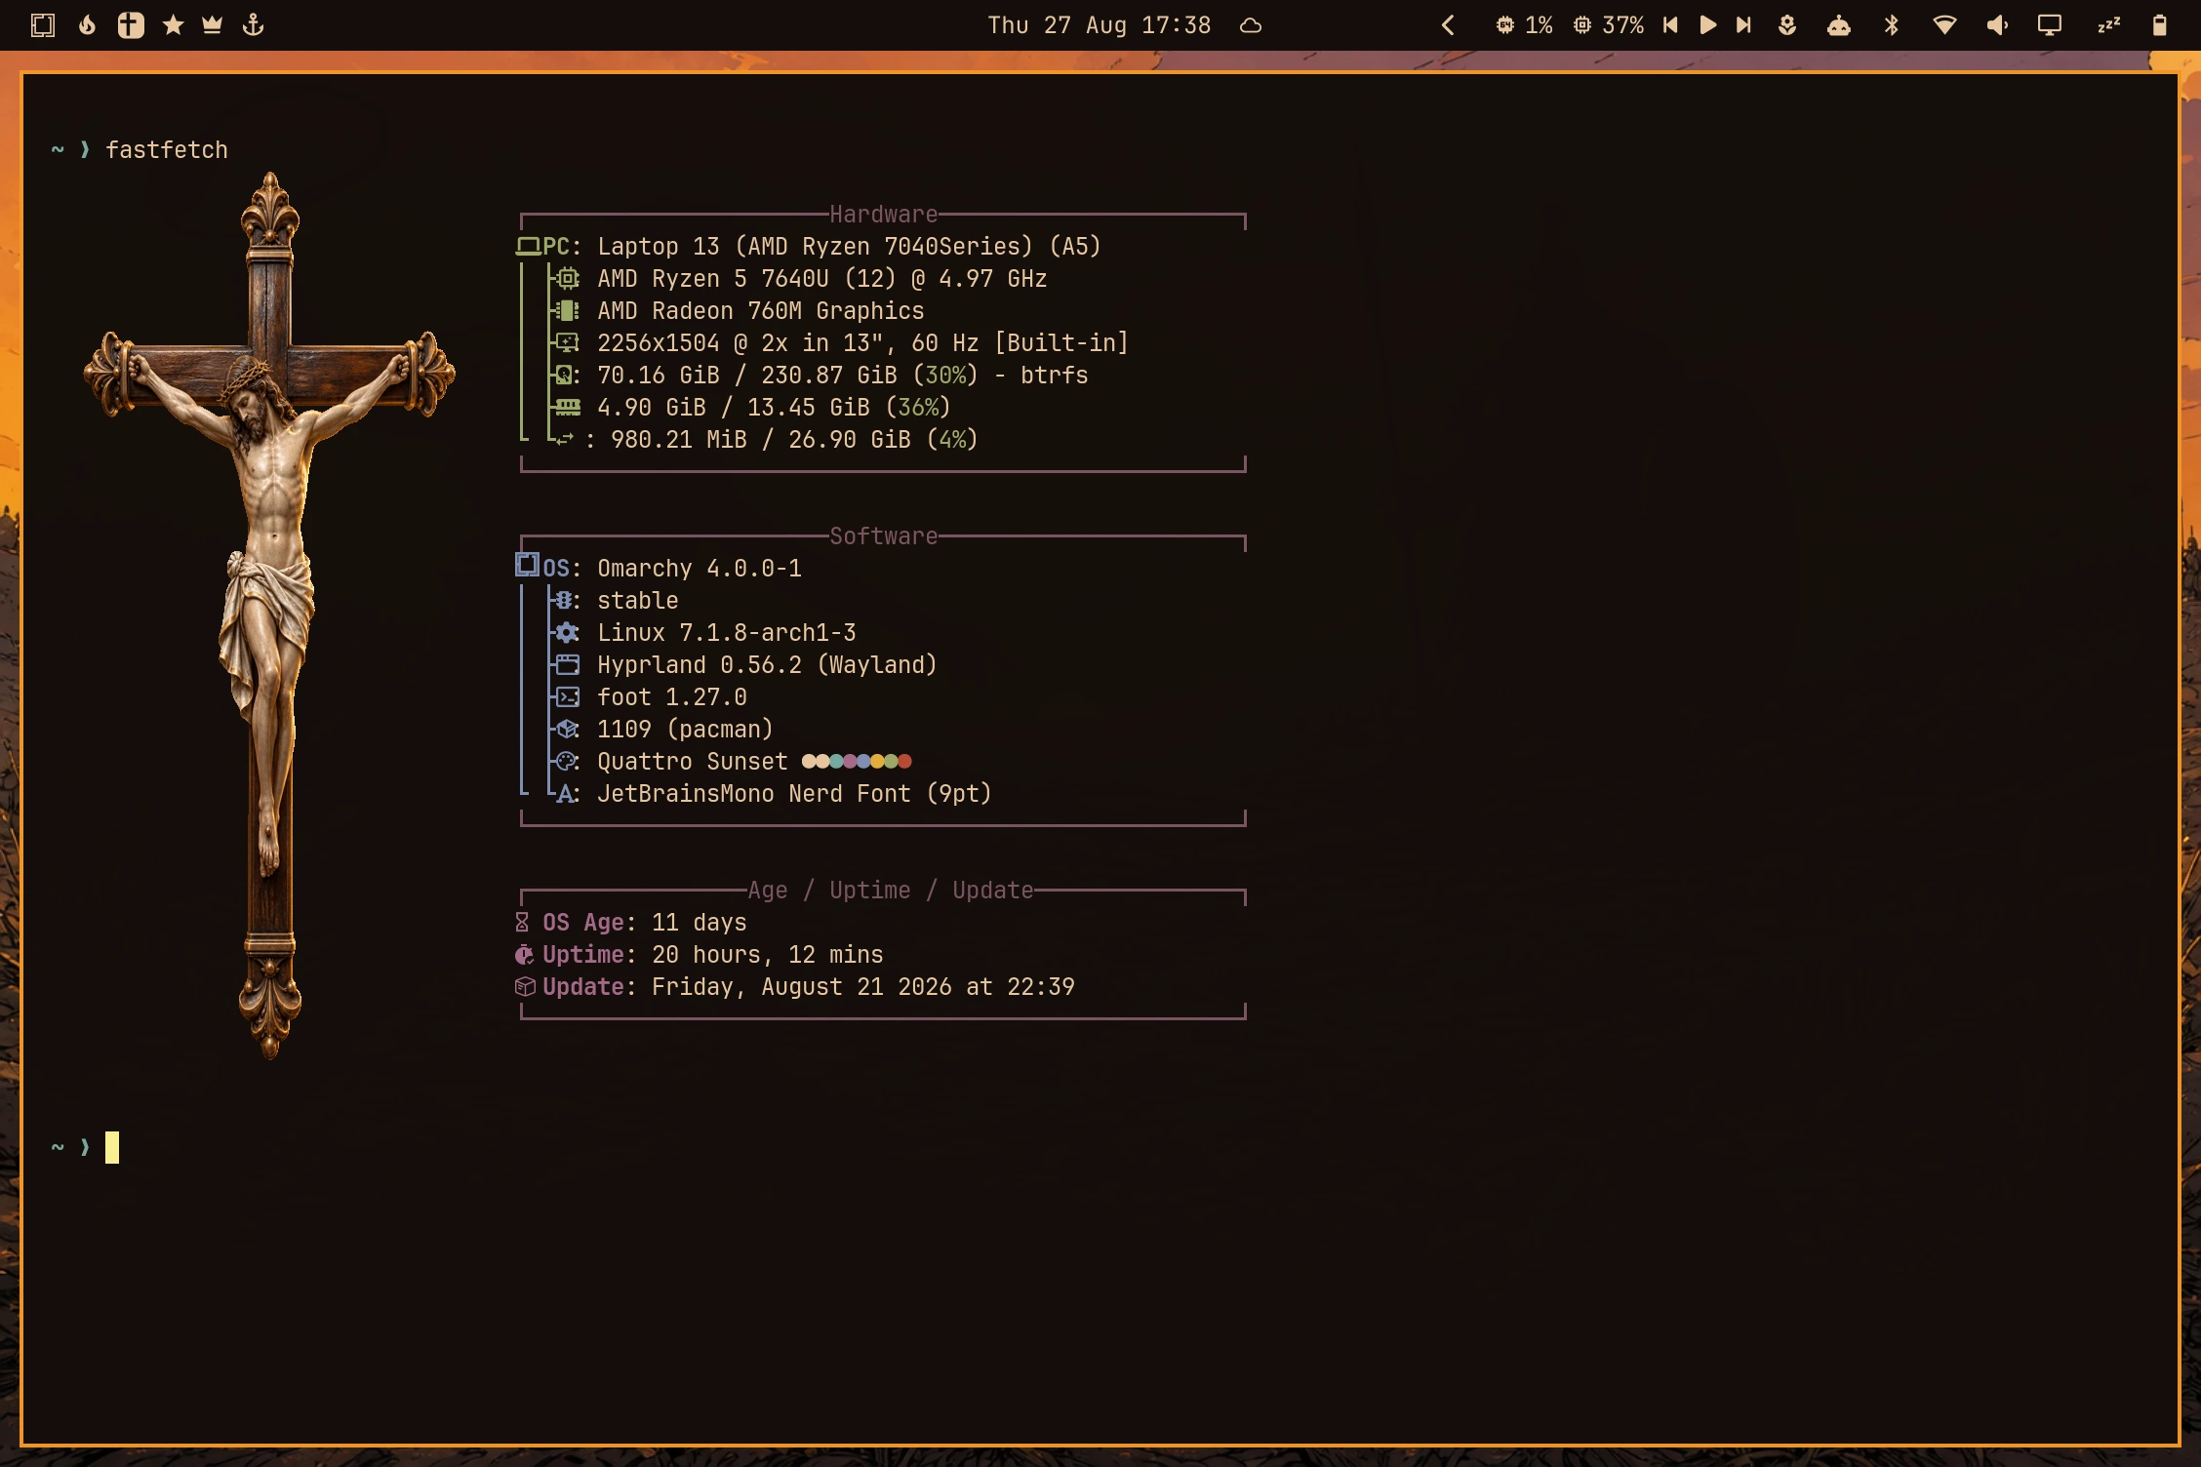Click the stable channel line
Image resolution: width=2201 pixels, height=1467 pixels.
(x=614, y=601)
